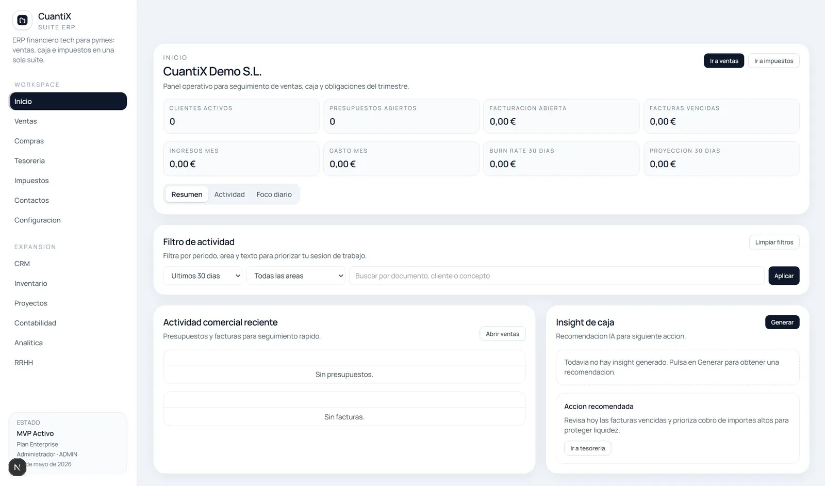Open the Next.js dev tools badge
This screenshot has height=486, width=825.
tap(18, 467)
